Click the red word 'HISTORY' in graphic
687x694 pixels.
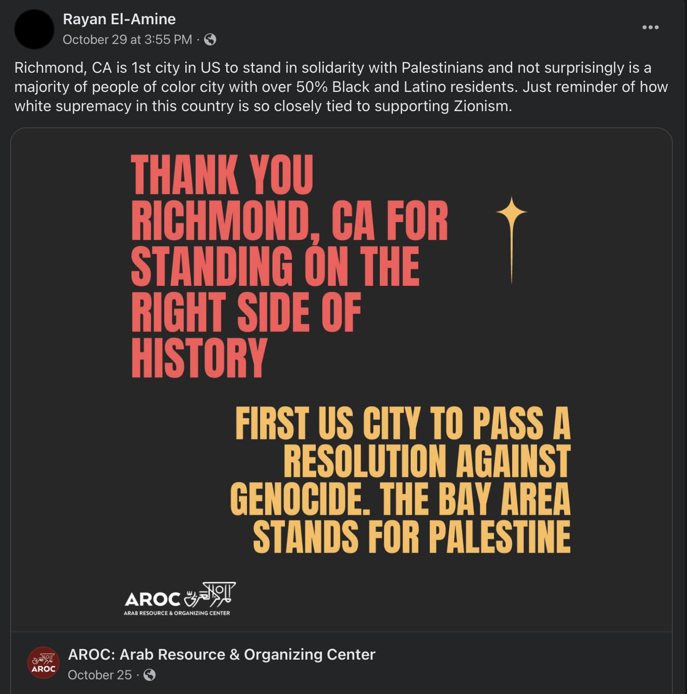click(x=199, y=358)
